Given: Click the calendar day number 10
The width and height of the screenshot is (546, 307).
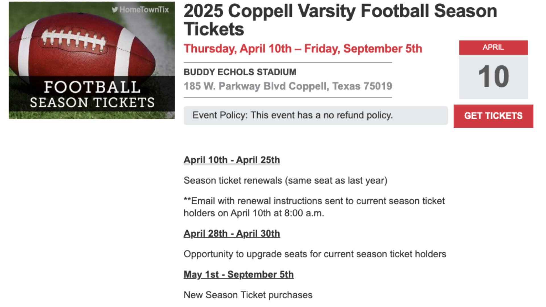Looking at the screenshot, I should click(x=493, y=76).
